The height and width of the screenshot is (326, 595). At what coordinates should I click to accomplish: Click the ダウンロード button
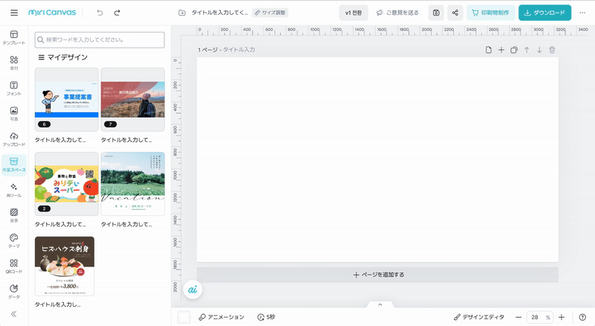point(544,13)
